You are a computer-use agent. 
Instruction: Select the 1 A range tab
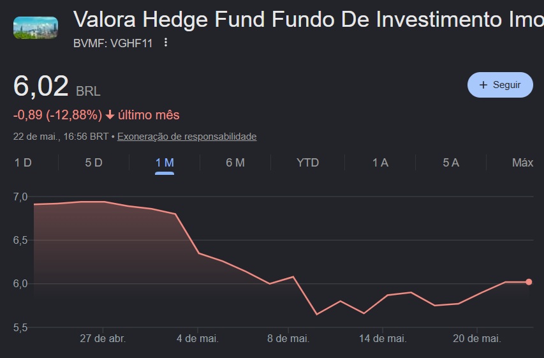pos(380,163)
